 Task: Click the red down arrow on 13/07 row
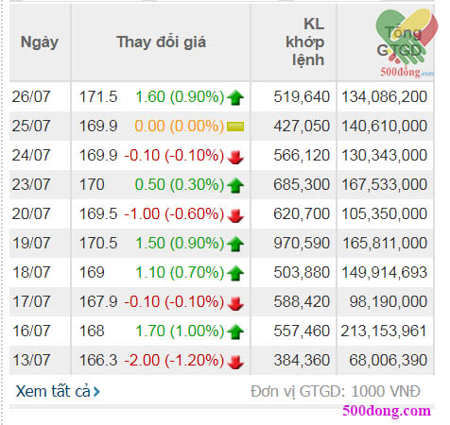pos(235,362)
